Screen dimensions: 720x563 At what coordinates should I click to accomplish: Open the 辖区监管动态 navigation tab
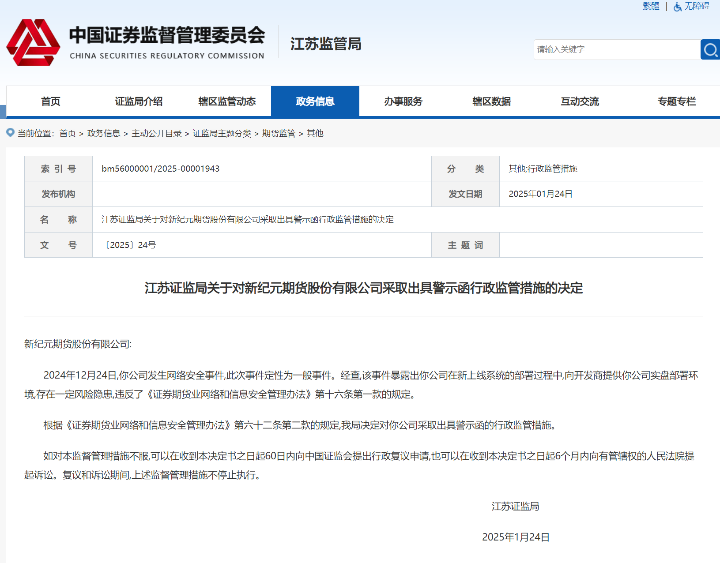coord(227,101)
